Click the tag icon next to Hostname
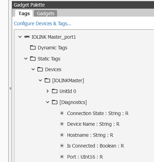 (x=62, y=135)
